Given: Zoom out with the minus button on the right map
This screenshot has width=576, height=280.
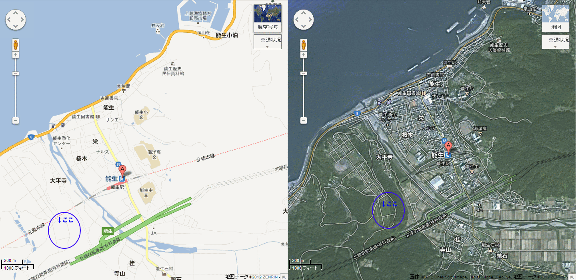Looking at the screenshot, I should (x=304, y=120).
